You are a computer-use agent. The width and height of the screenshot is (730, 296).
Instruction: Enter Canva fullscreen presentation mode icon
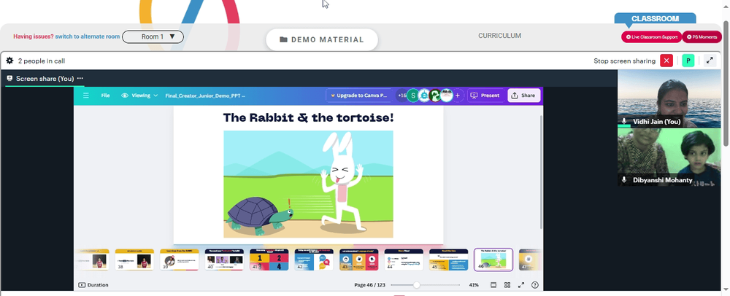tap(521, 285)
